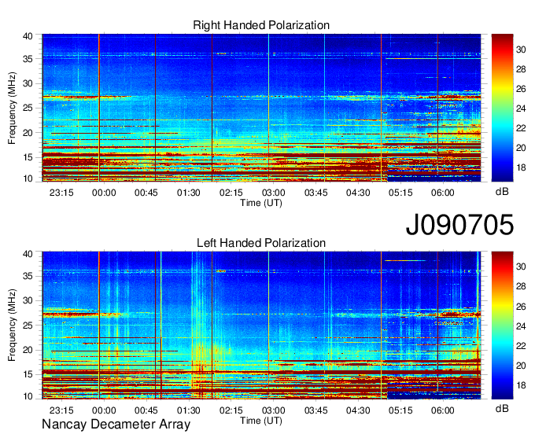535x434 pixels.
Task: Click the 15 frequency tick of Left Handed plot
Action: (28, 375)
